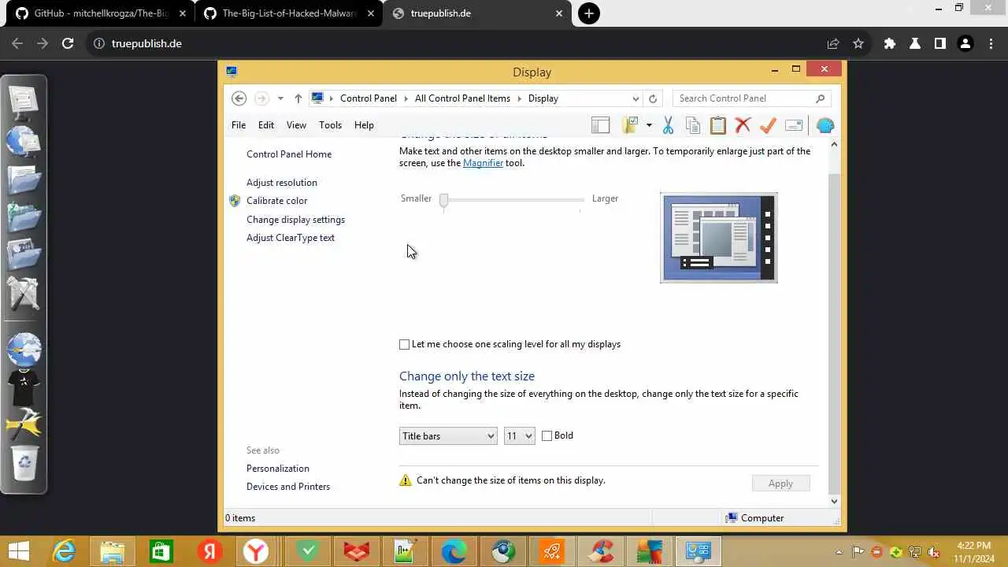Click the envelope card toolbar icon
Viewport: 1008px width, 567px height.
pyautogui.click(x=794, y=125)
